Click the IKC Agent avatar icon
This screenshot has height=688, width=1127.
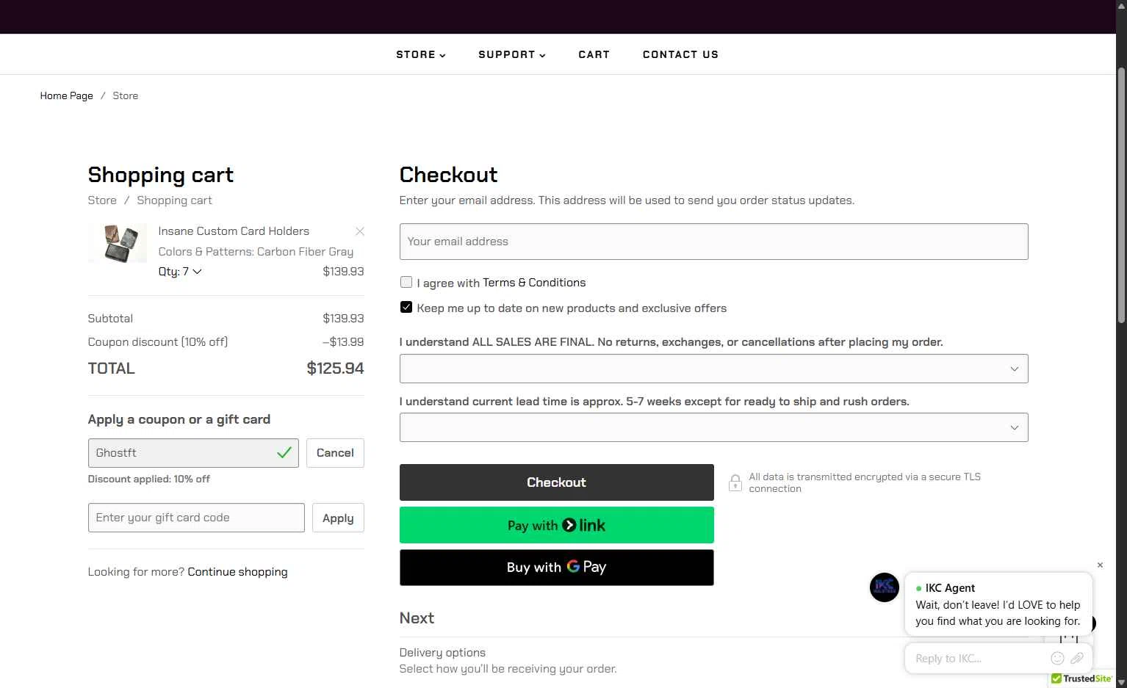885,587
